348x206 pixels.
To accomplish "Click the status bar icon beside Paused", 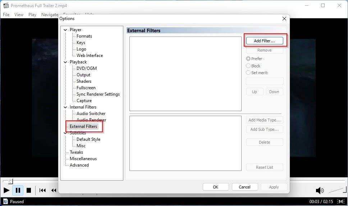I will pos(5,201).
